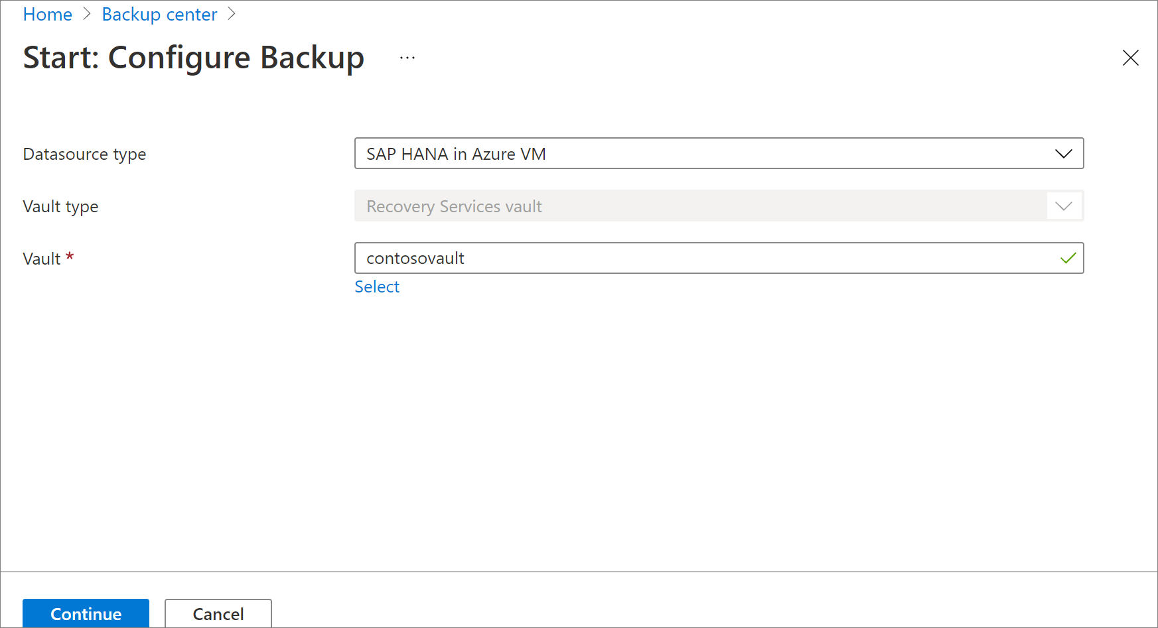Click the ellipsis icon beside page title
This screenshot has width=1158, height=628.
pos(407,57)
